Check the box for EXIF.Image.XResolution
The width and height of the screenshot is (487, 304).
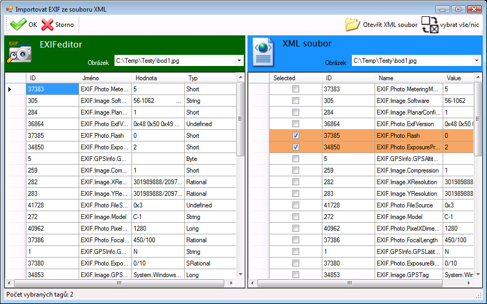tap(295, 182)
